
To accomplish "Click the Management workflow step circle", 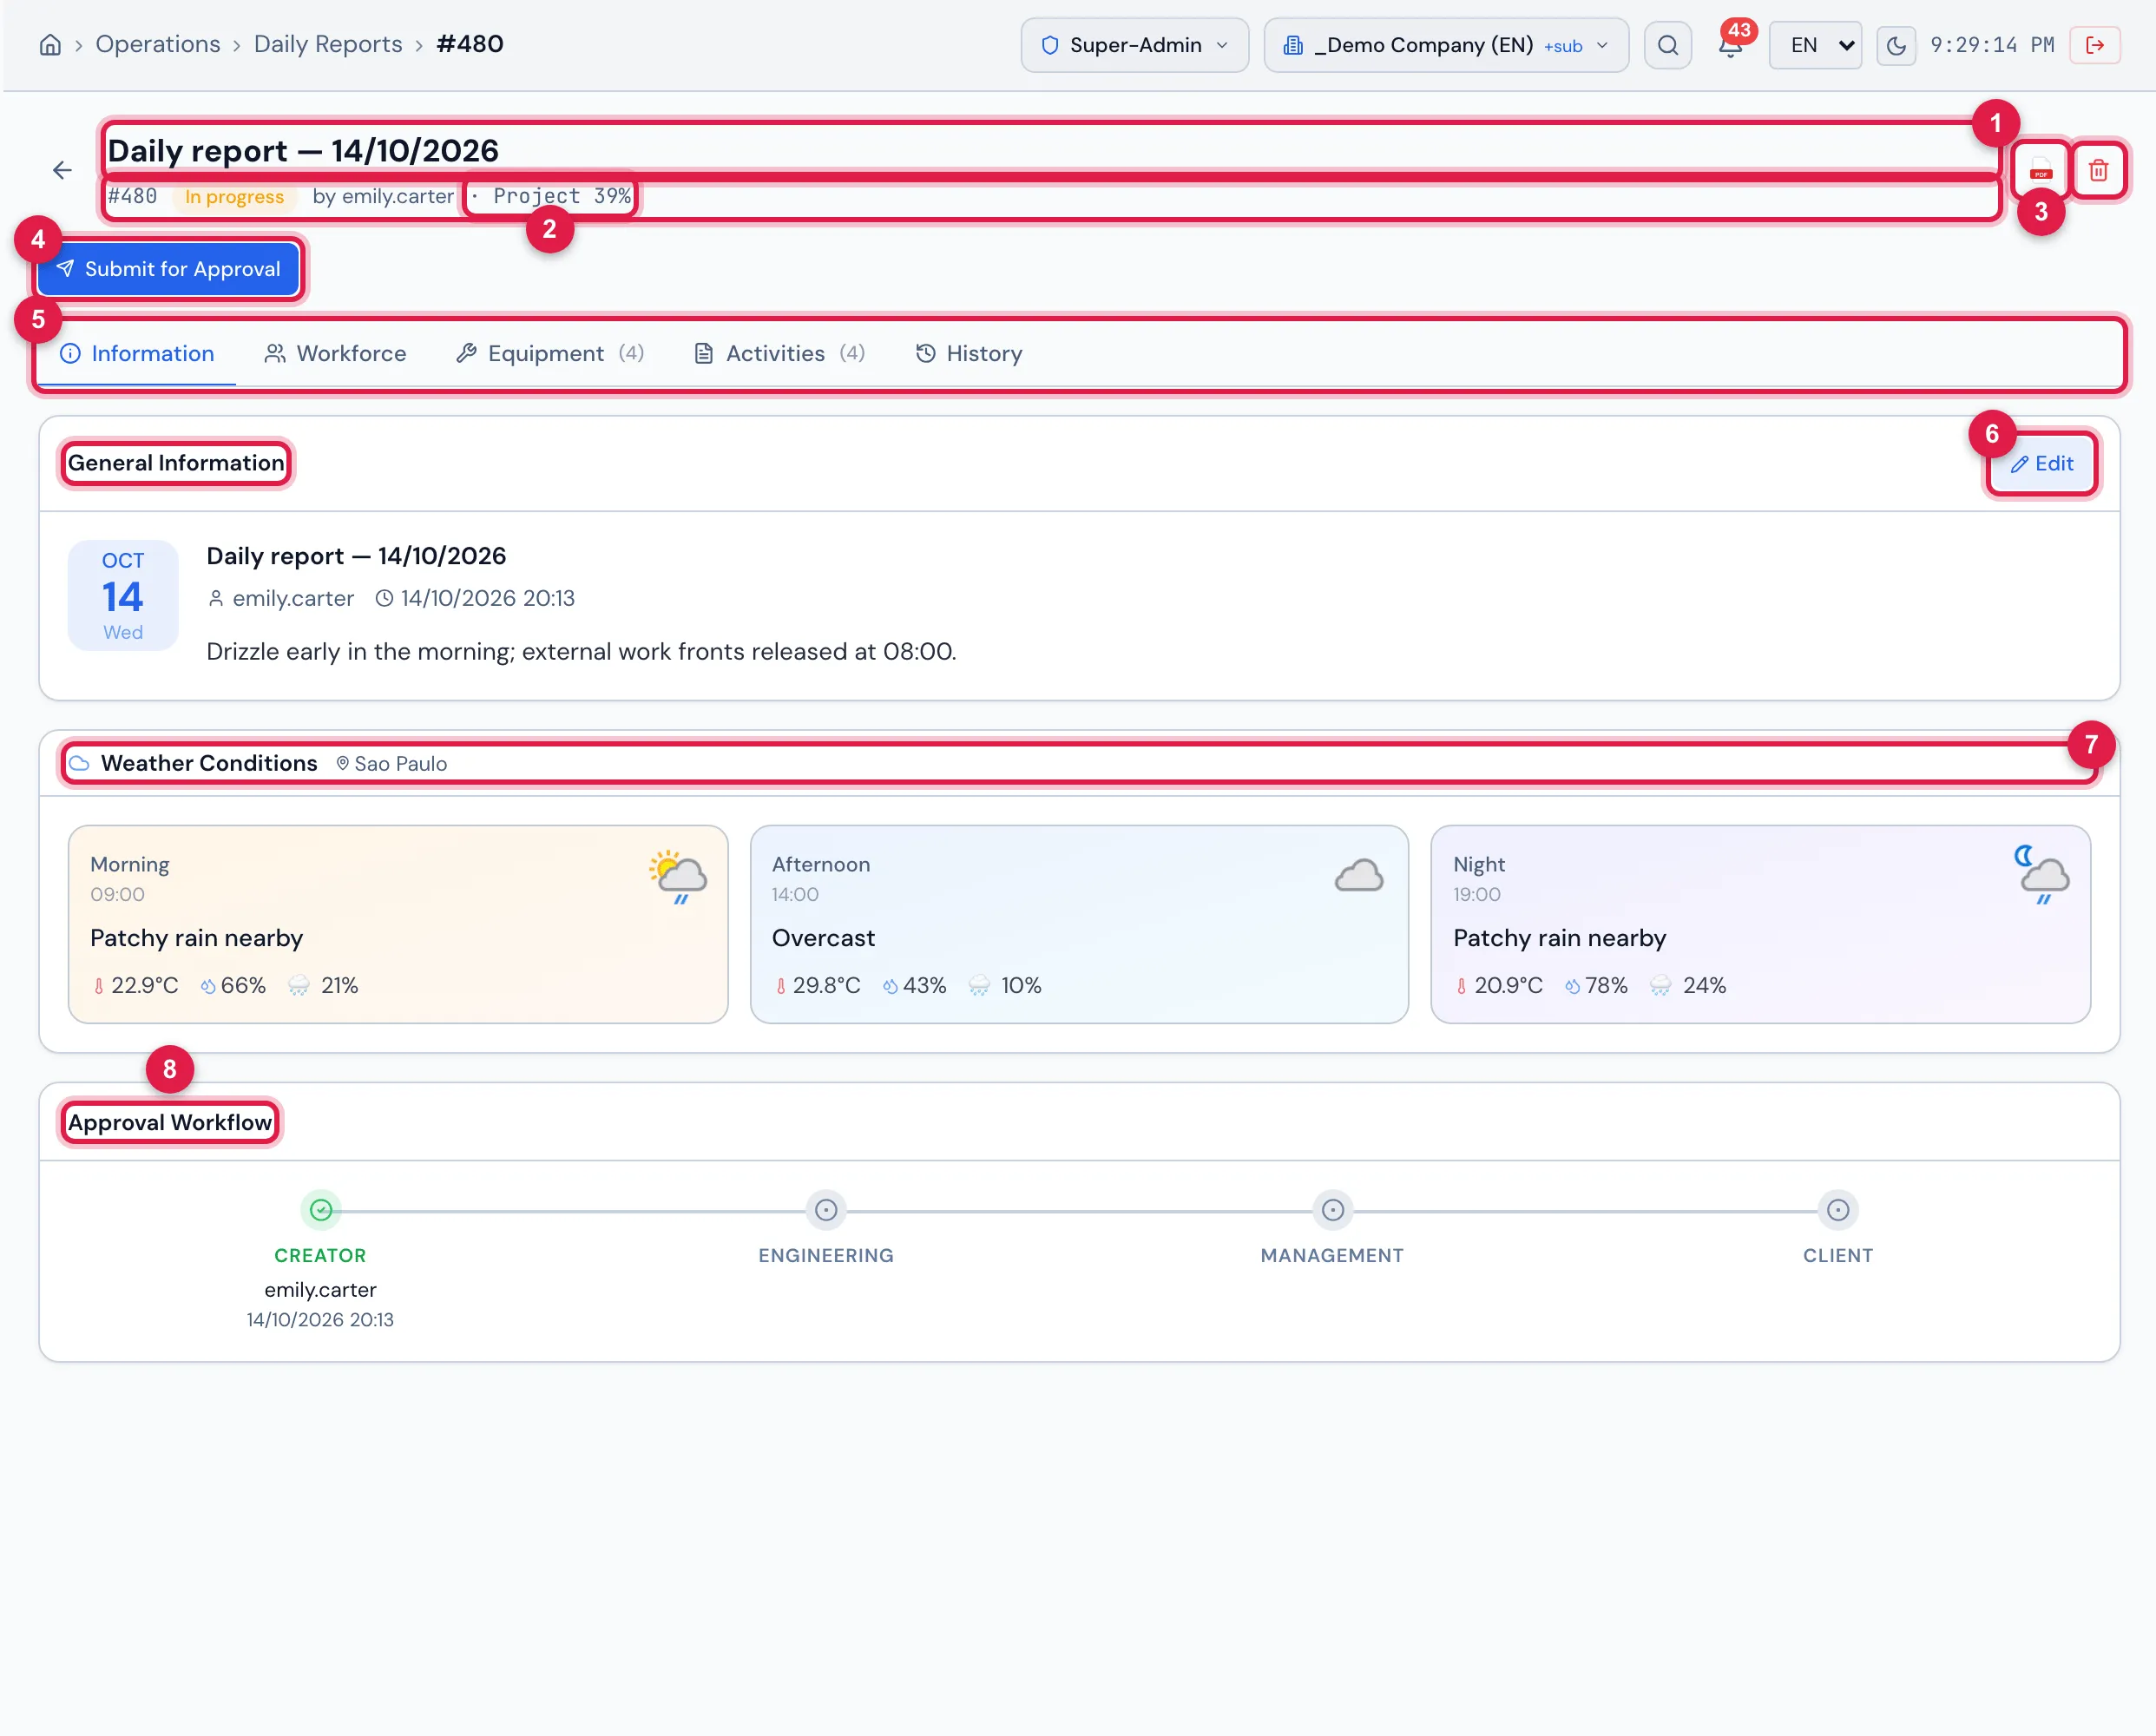I will (x=1332, y=1210).
